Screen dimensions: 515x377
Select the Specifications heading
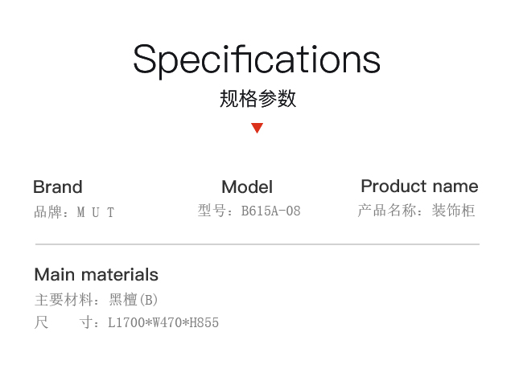click(x=257, y=60)
